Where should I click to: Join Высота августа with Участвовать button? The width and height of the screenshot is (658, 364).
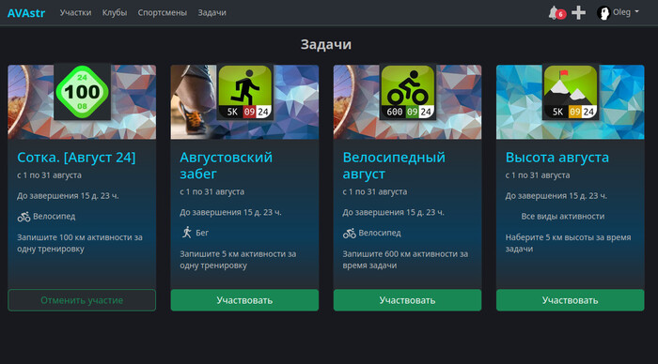571,300
